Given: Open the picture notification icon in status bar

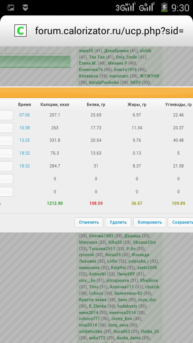Looking at the screenshot, I should point(11,8).
